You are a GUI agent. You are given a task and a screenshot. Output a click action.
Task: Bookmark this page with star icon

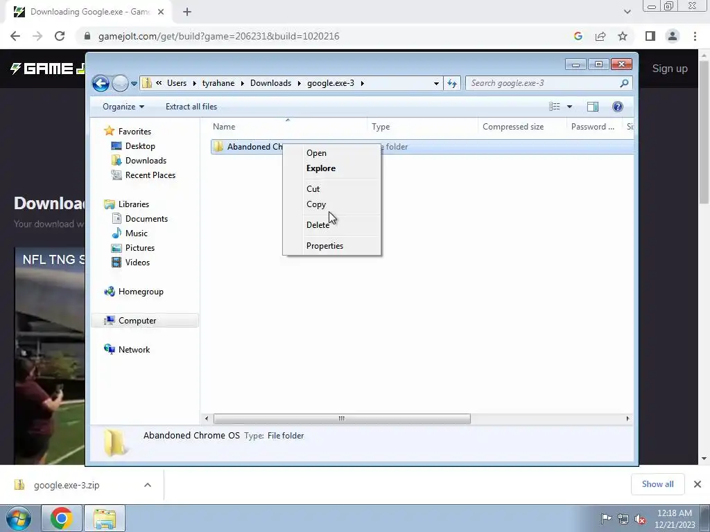pos(623,36)
